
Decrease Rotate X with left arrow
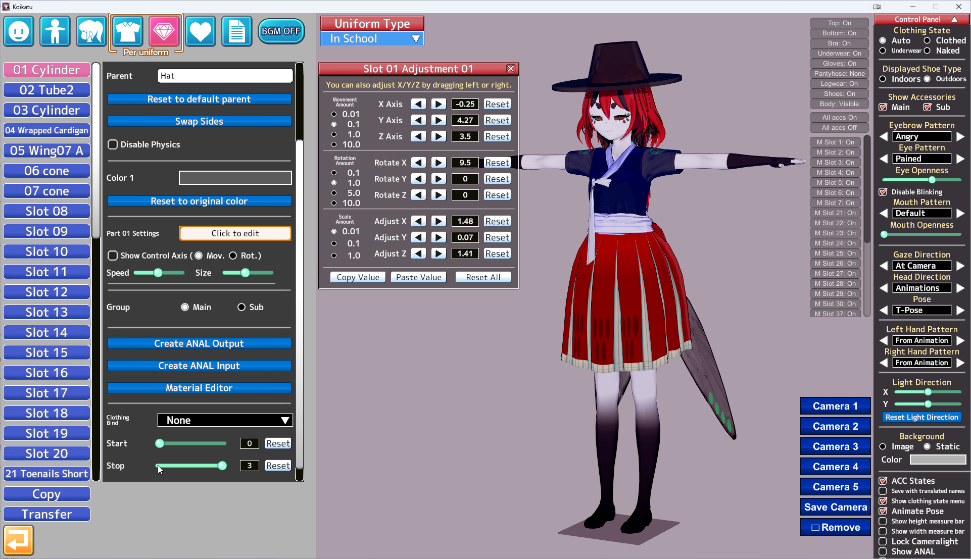pyautogui.click(x=418, y=163)
